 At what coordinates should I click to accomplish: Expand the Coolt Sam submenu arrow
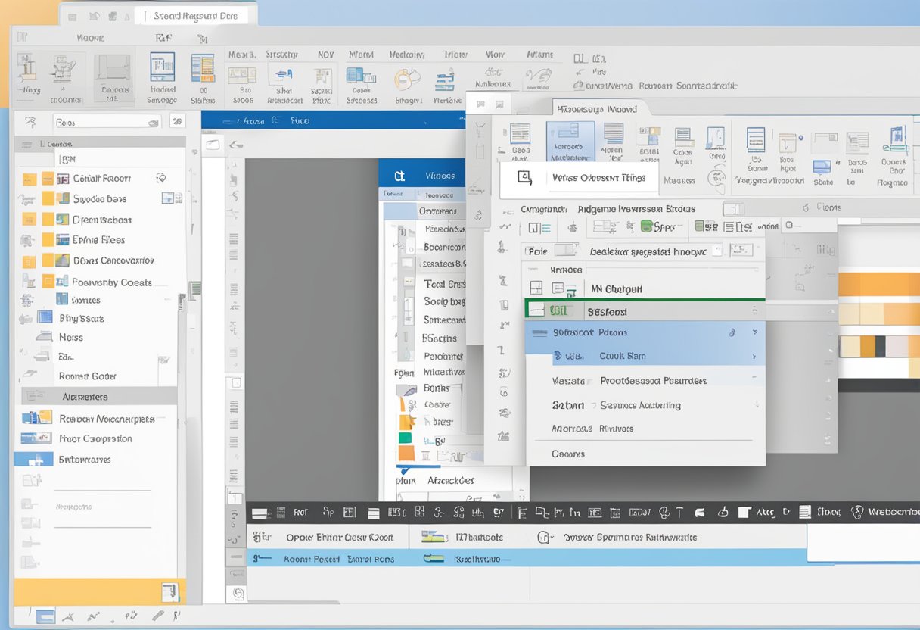coord(754,356)
